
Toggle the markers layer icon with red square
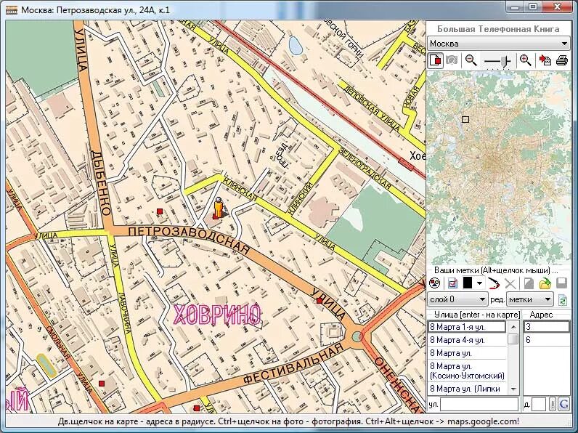[x=436, y=60]
